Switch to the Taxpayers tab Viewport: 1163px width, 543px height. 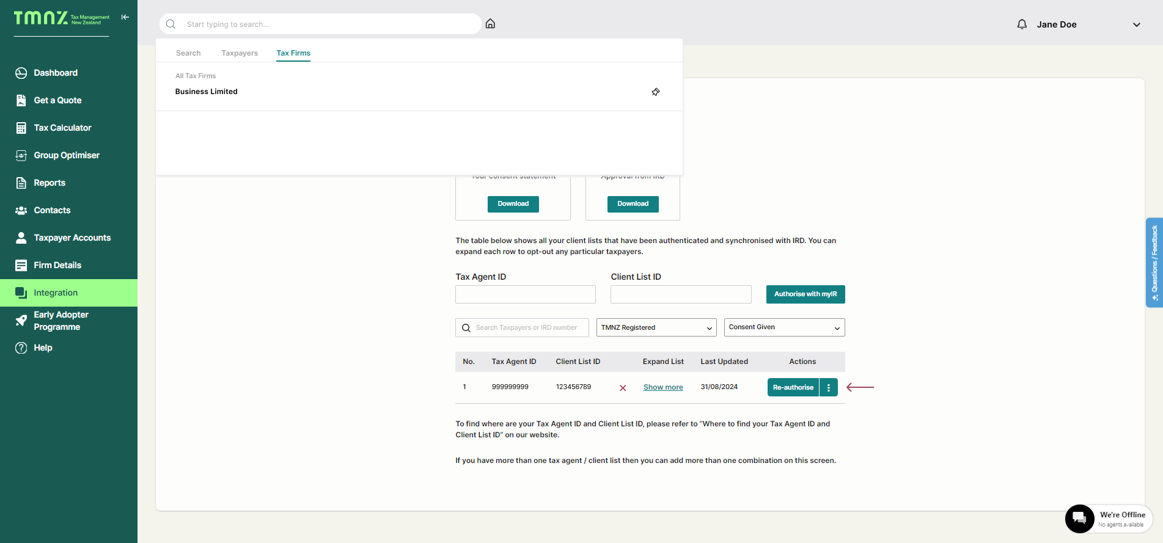pyautogui.click(x=240, y=53)
